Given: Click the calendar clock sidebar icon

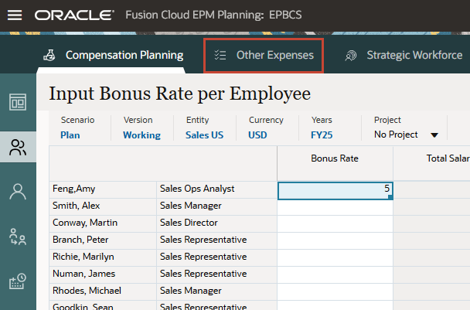Looking at the screenshot, I should (17, 281).
